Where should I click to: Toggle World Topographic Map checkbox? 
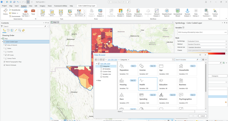(x=5, y=62)
